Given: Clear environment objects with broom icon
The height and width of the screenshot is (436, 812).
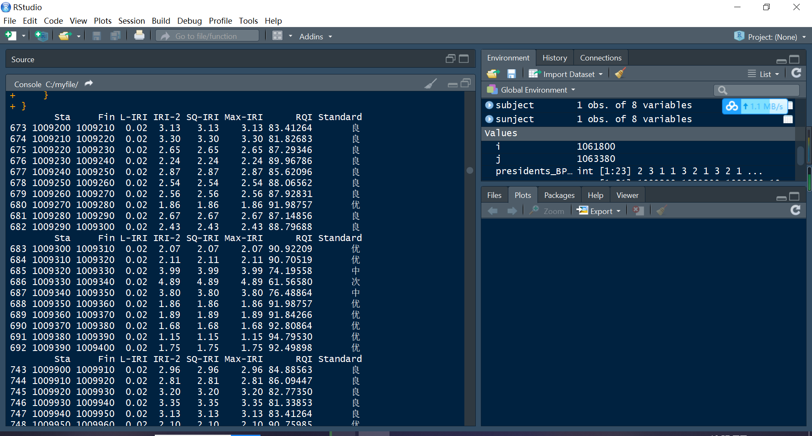Looking at the screenshot, I should click(620, 74).
